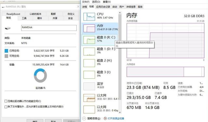The width and height of the screenshot is (208, 122).
Task: Click the drive usage donut chart
Action: point(40,76)
